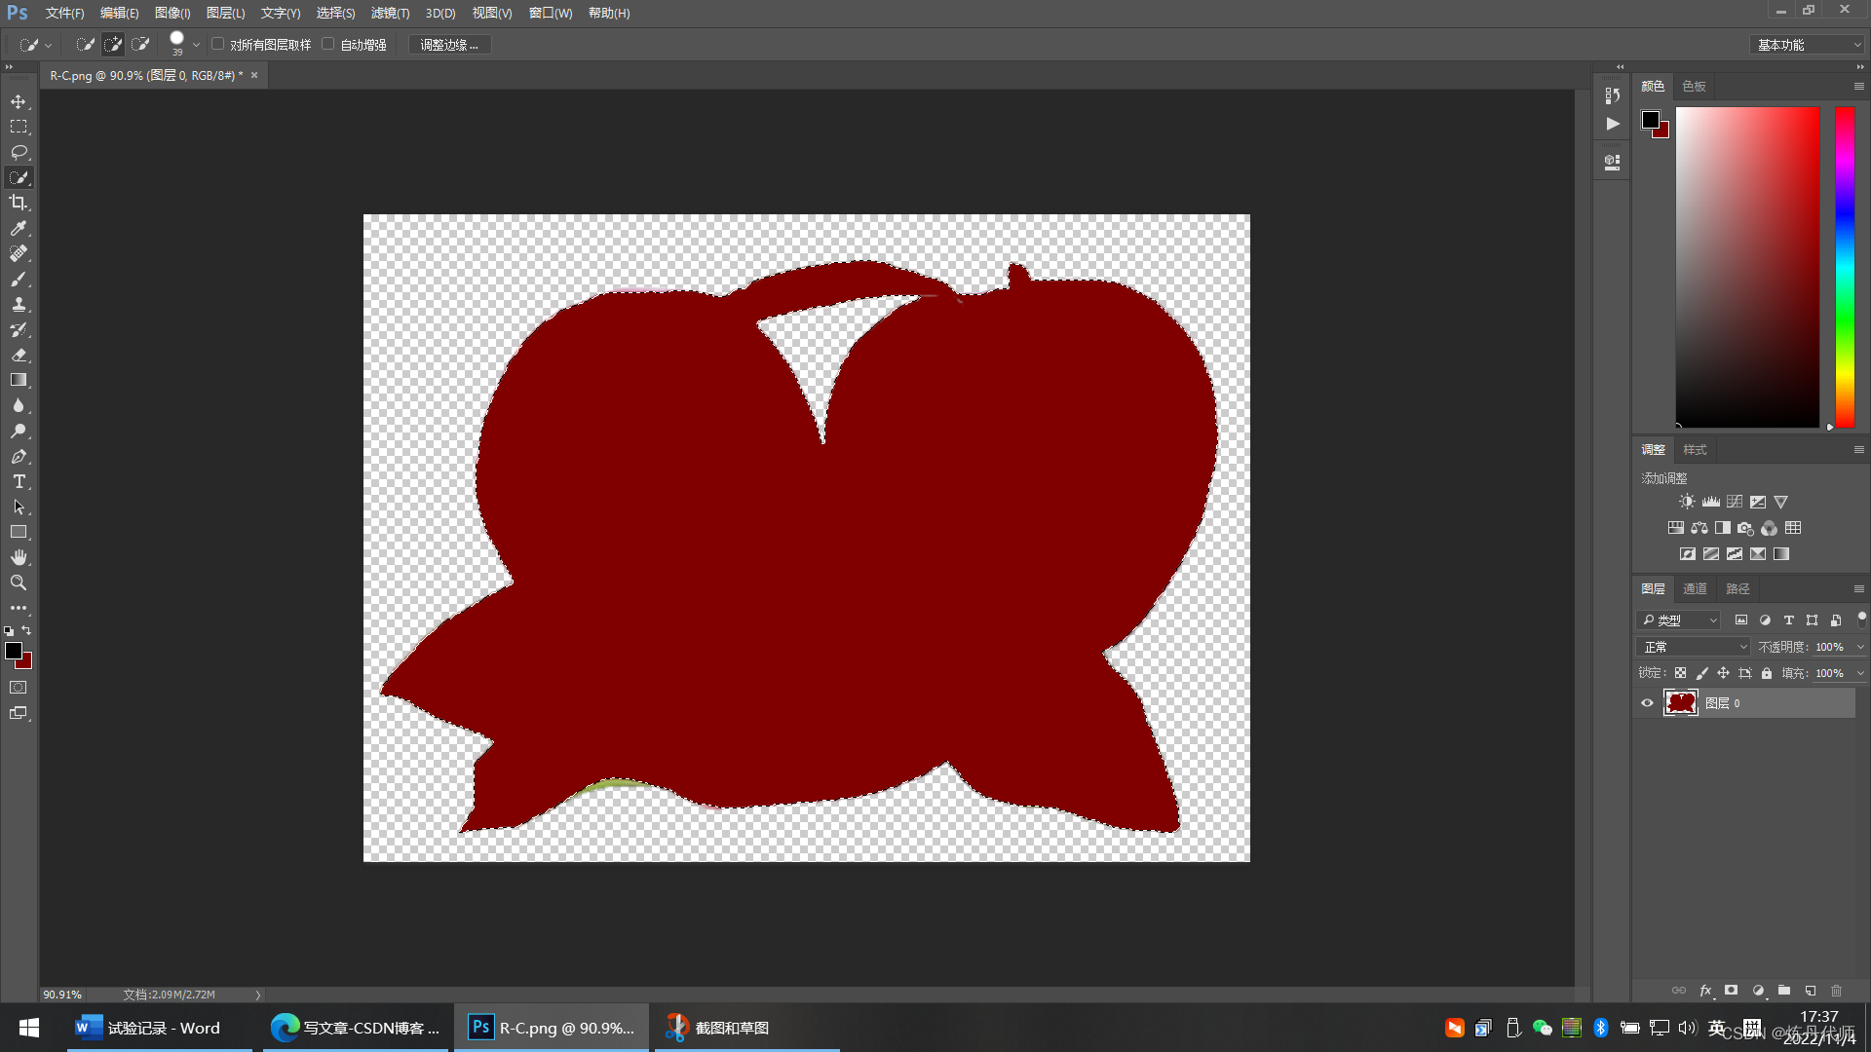
Task: Switch to Word from the taskbar
Action: pos(160,1028)
